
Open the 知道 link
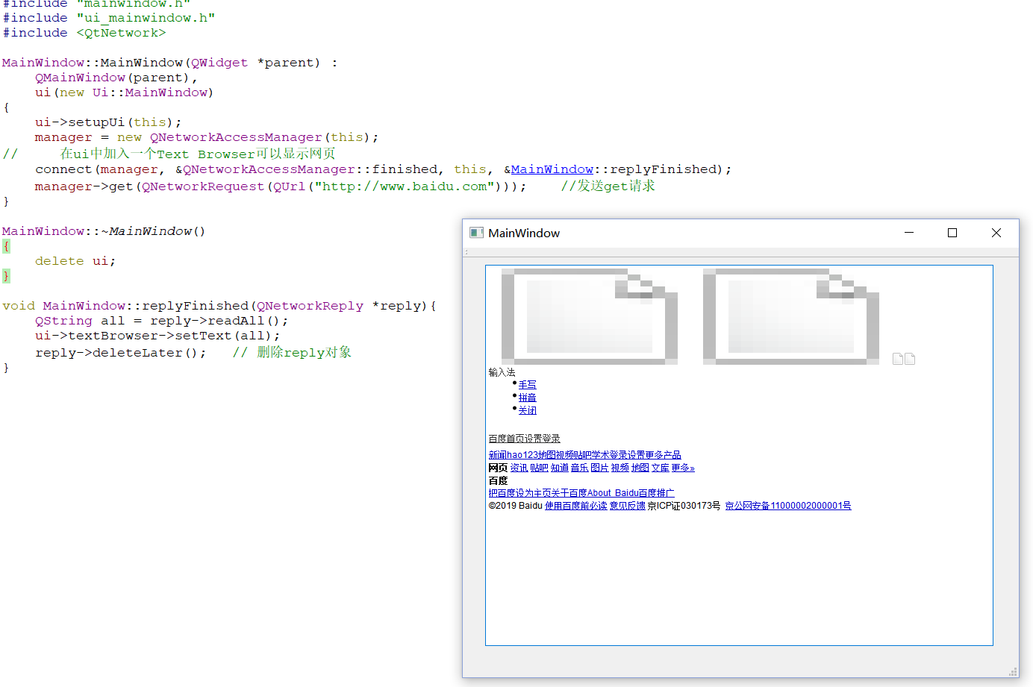tap(560, 468)
